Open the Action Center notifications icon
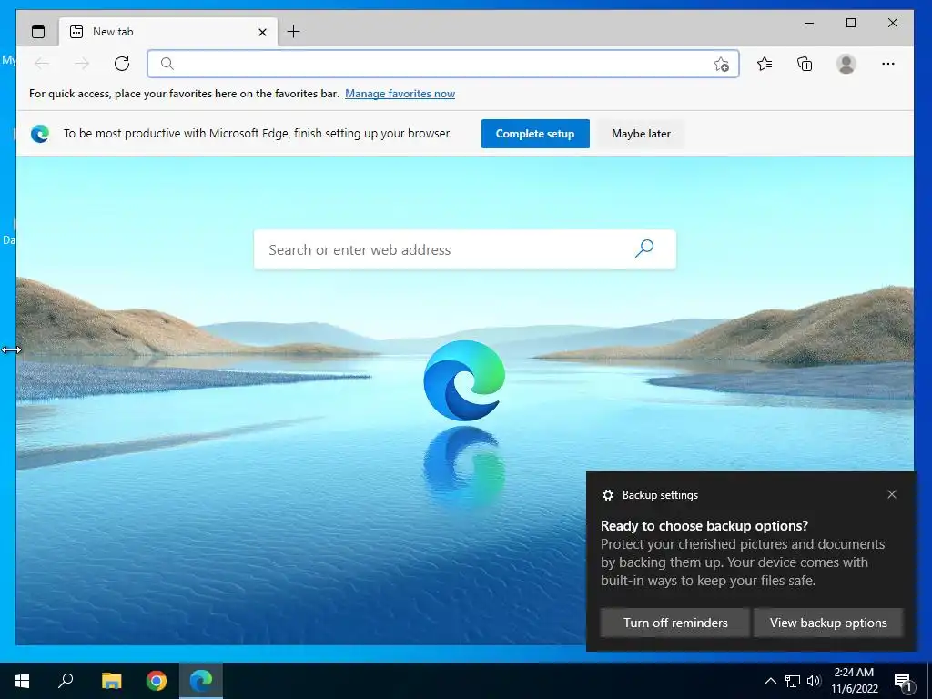This screenshot has width=932, height=699. pos(904,682)
